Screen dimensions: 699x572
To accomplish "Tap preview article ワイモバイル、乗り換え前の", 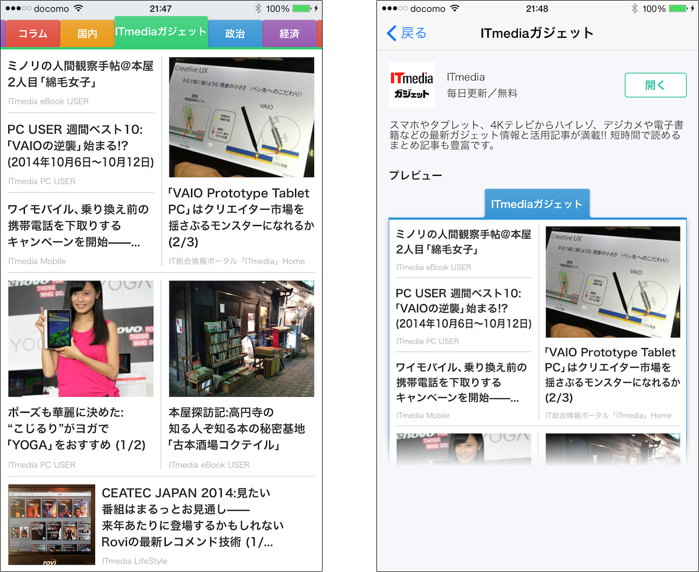I will (x=461, y=382).
